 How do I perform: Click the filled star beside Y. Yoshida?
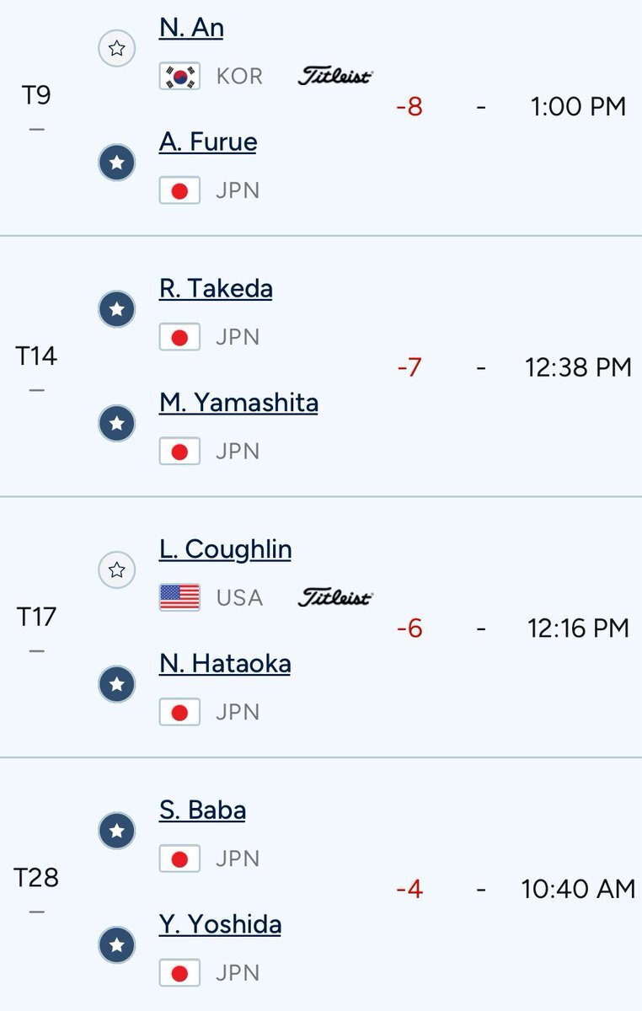(x=117, y=945)
